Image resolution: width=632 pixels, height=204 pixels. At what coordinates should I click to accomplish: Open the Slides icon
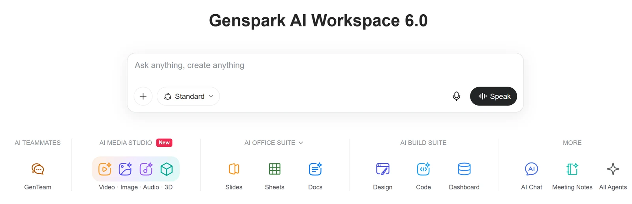click(234, 169)
